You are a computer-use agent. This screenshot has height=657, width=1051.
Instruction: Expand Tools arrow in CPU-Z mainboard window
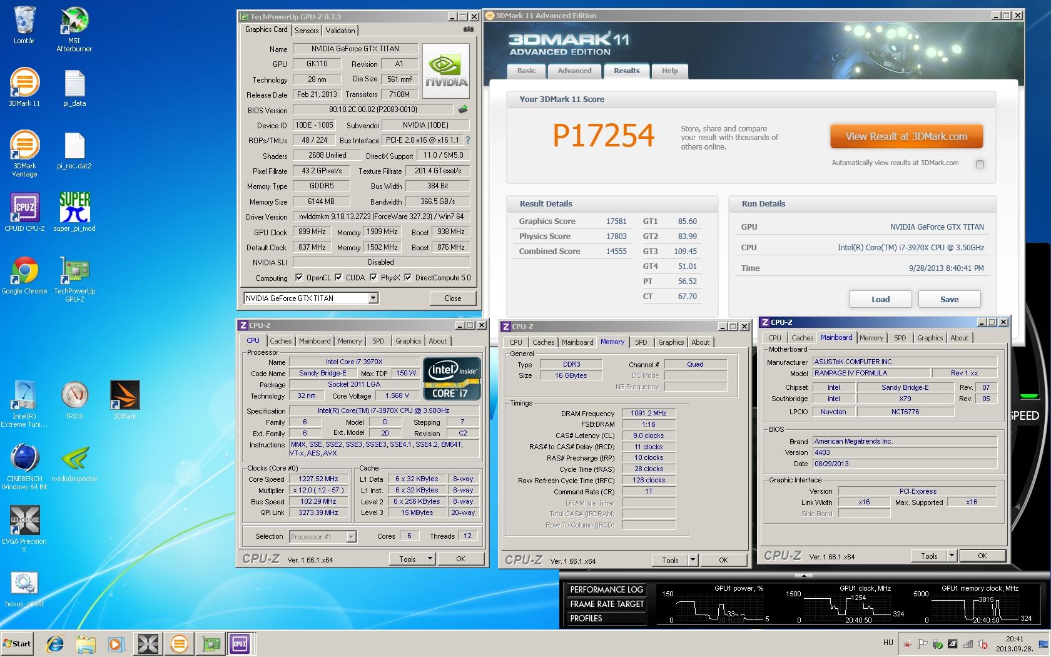click(952, 556)
